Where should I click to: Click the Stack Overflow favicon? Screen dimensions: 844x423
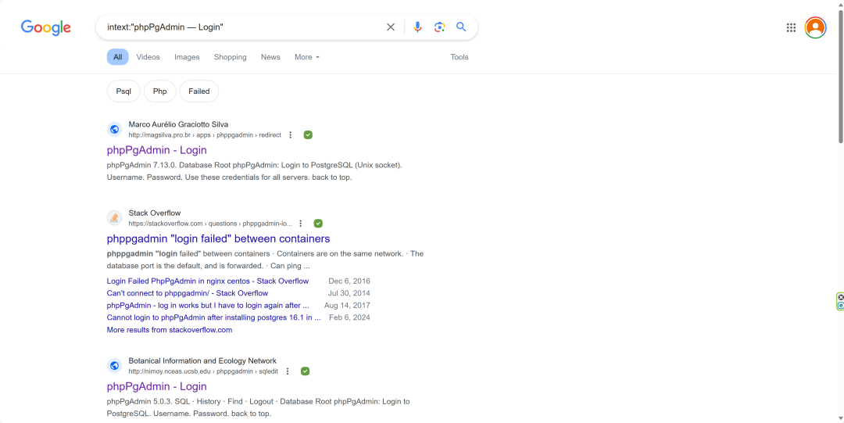(114, 218)
